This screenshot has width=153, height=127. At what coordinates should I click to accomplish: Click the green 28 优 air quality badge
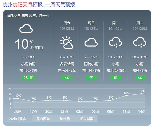(x=28, y=78)
